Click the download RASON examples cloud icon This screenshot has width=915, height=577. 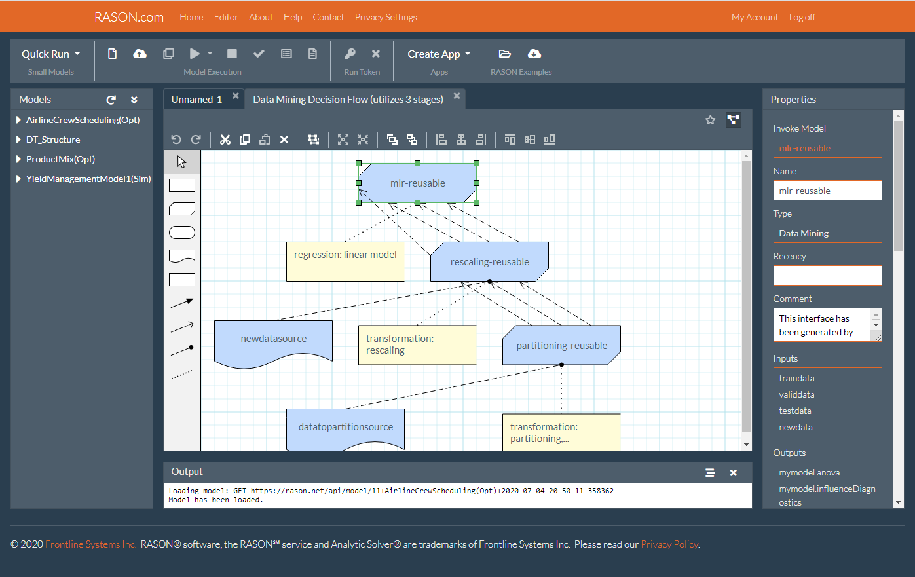(x=534, y=54)
